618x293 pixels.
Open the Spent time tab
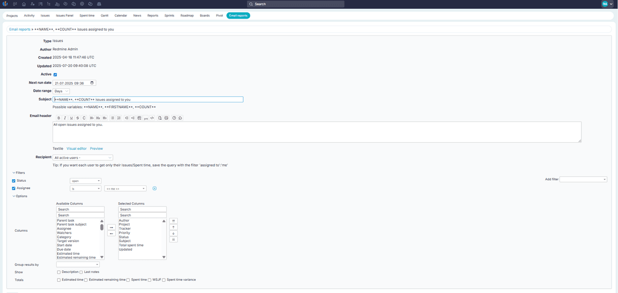pos(87,16)
